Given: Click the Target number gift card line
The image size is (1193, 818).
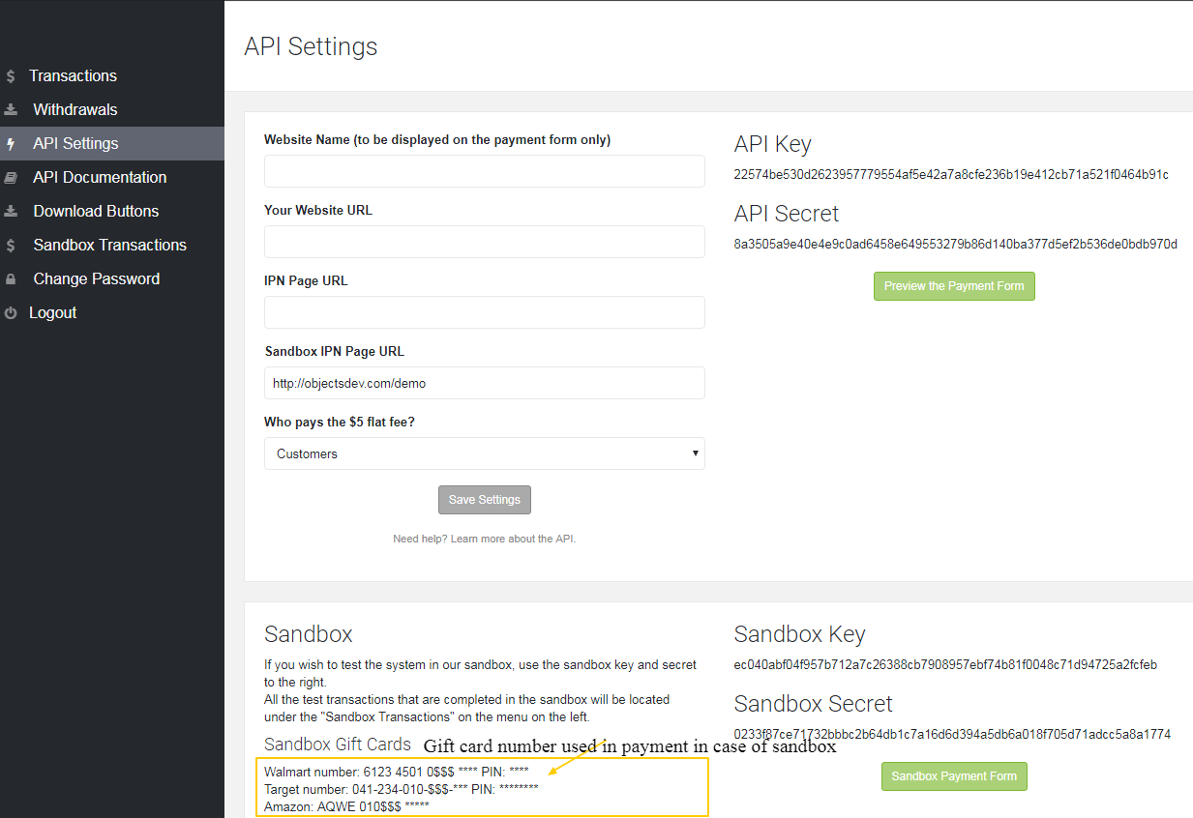Looking at the screenshot, I should click(x=402, y=789).
